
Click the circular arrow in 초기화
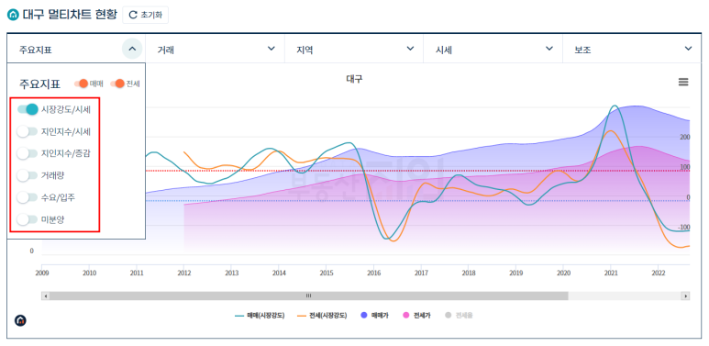(x=132, y=15)
